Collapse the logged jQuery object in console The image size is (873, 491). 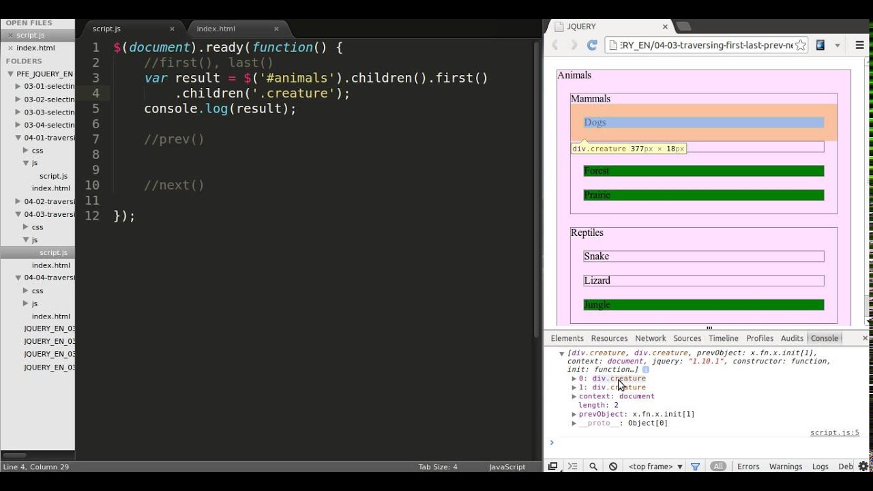561,353
